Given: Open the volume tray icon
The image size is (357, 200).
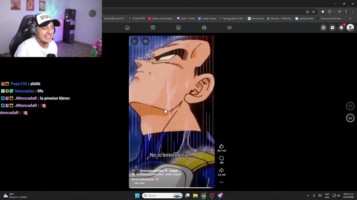Looking at the screenshot, I should click(338, 196).
